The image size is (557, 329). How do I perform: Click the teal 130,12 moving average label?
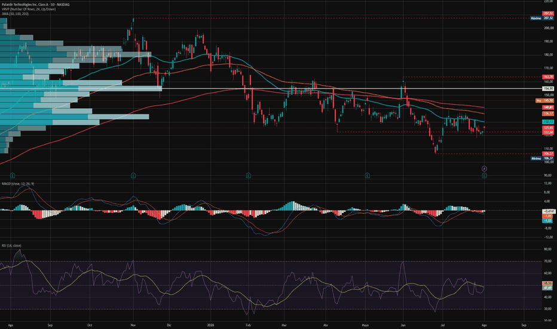pyautogui.click(x=548, y=121)
